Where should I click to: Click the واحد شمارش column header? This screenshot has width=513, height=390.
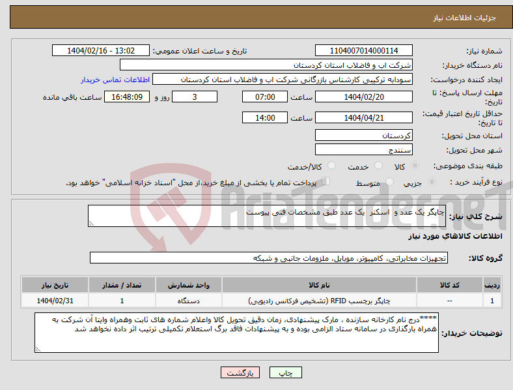pyautogui.click(x=189, y=285)
